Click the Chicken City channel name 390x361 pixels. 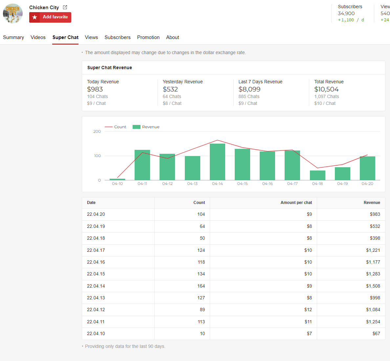pos(44,8)
